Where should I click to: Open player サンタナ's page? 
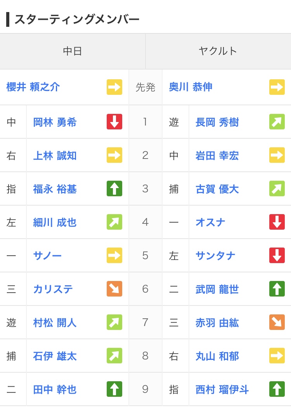tap(215, 256)
